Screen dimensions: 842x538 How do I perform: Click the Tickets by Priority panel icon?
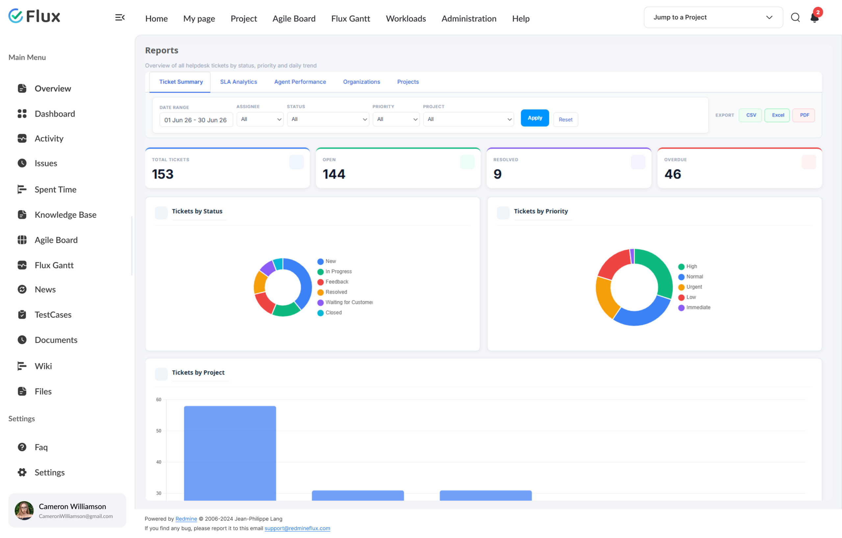point(503,213)
